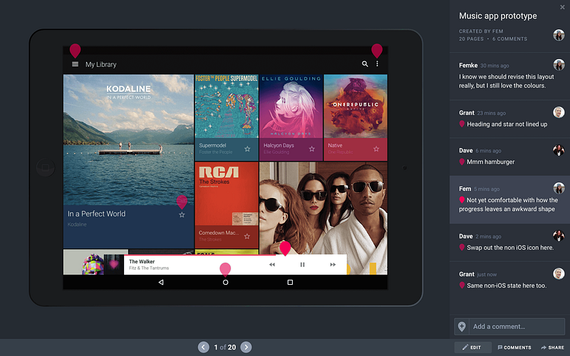This screenshot has width=570, height=356.
Task: Select Fem's comment about progress shape
Action: [x=509, y=200]
